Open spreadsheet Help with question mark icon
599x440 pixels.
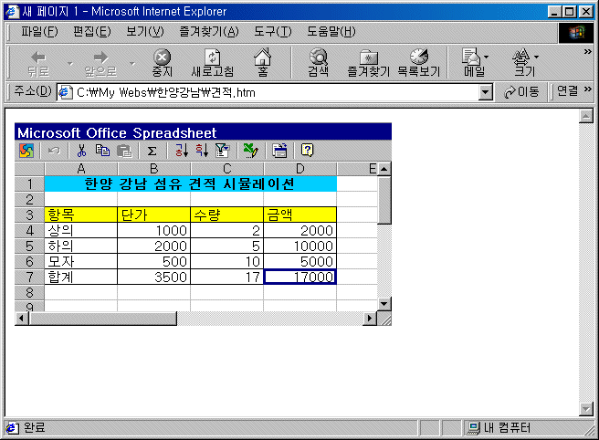point(307,151)
